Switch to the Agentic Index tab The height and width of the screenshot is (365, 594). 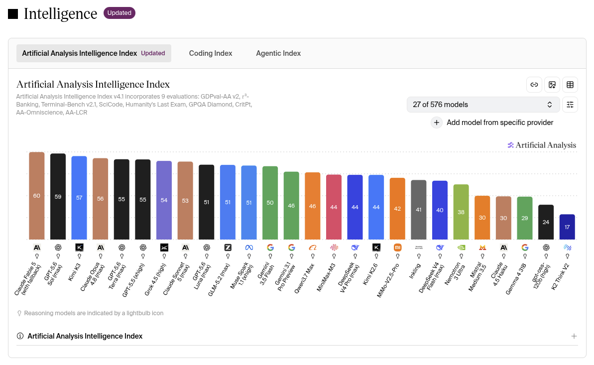point(278,53)
